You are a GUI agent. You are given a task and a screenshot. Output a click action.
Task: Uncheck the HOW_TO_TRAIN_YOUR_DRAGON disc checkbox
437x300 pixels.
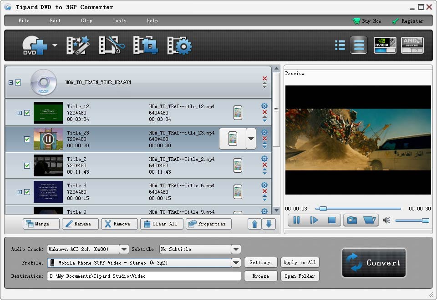tap(18, 82)
